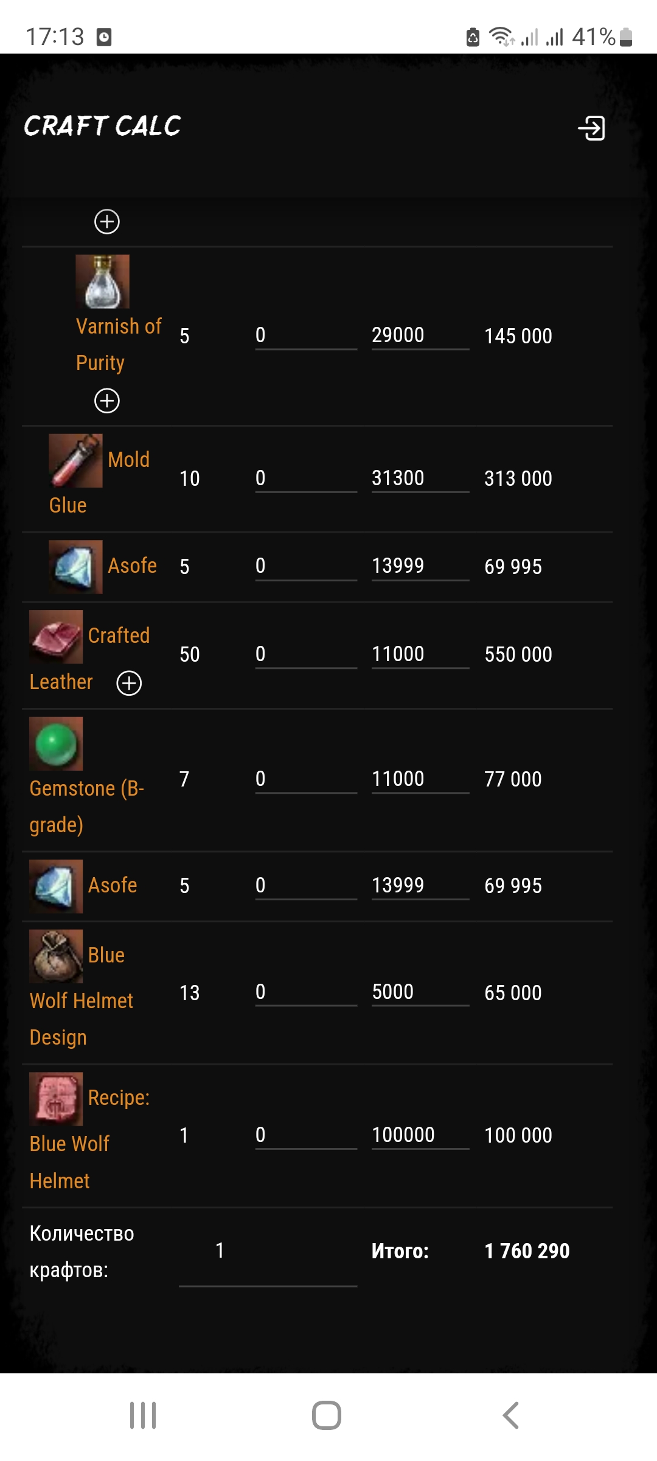This screenshot has height=1461, width=657.
Task: Tap the green Gemstone (B-grade) icon
Action: (56, 743)
